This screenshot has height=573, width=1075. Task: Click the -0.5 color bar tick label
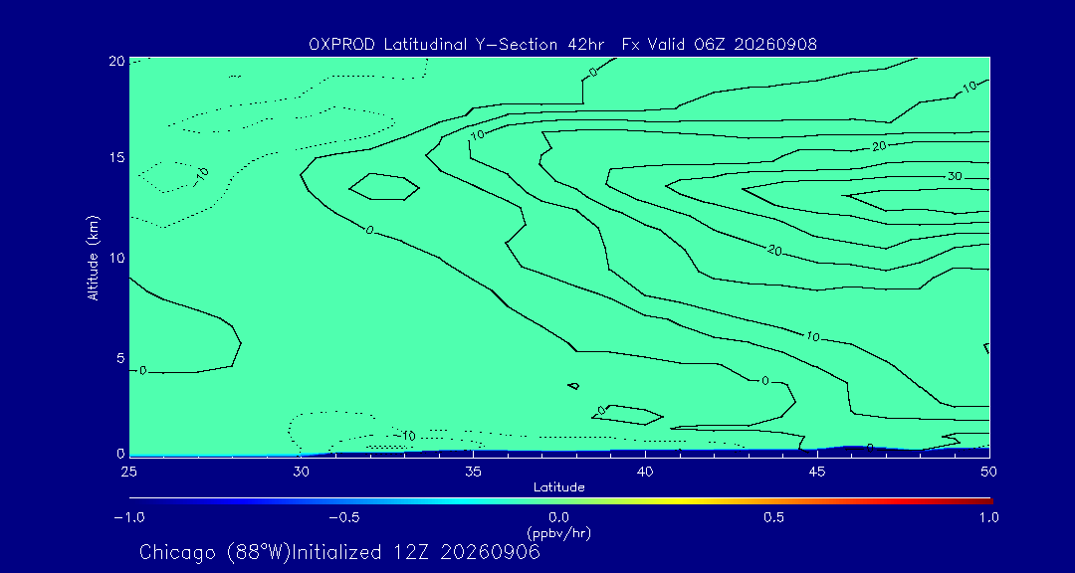343,517
